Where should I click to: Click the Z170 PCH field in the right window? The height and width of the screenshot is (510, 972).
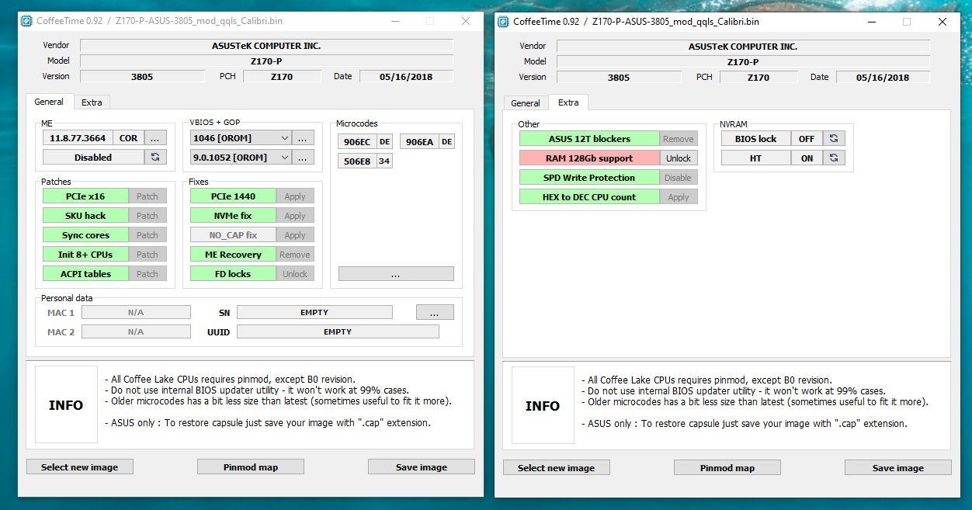tap(759, 77)
